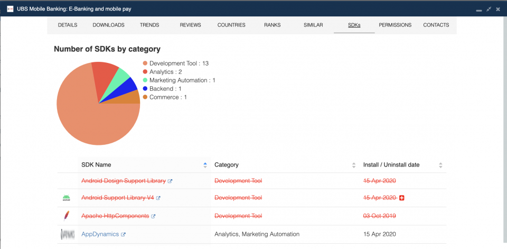507x249 pixels.
Task: Toggle Analytics legend color dot
Action: 145,72
